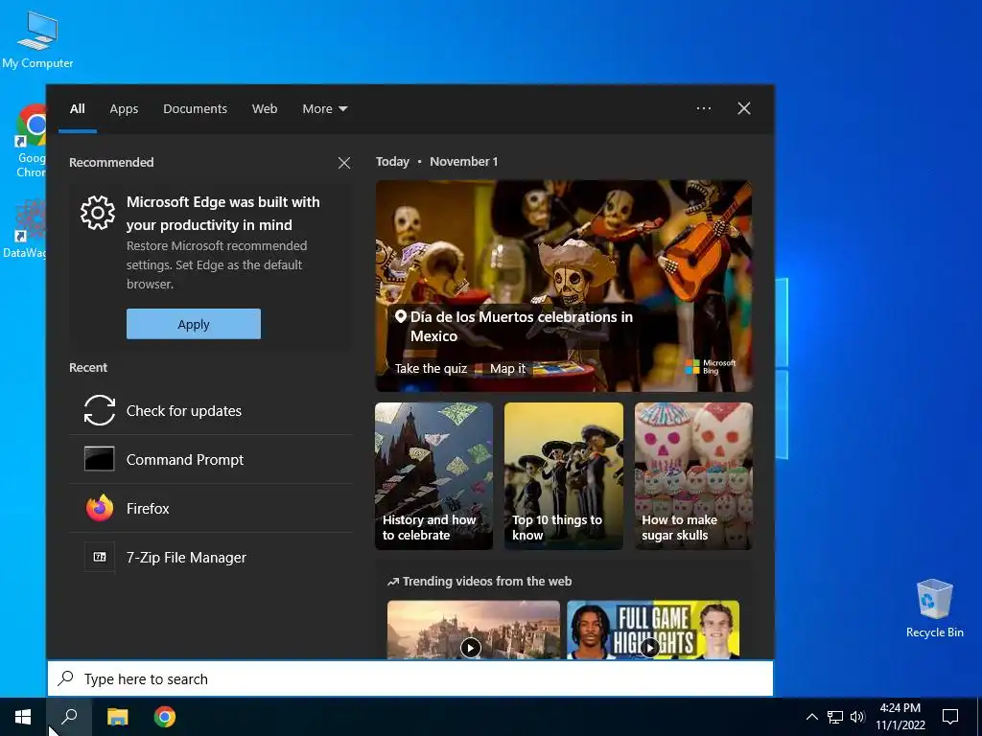Open Top 10 things to know card
The image size is (982, 736).
[564, 476]
